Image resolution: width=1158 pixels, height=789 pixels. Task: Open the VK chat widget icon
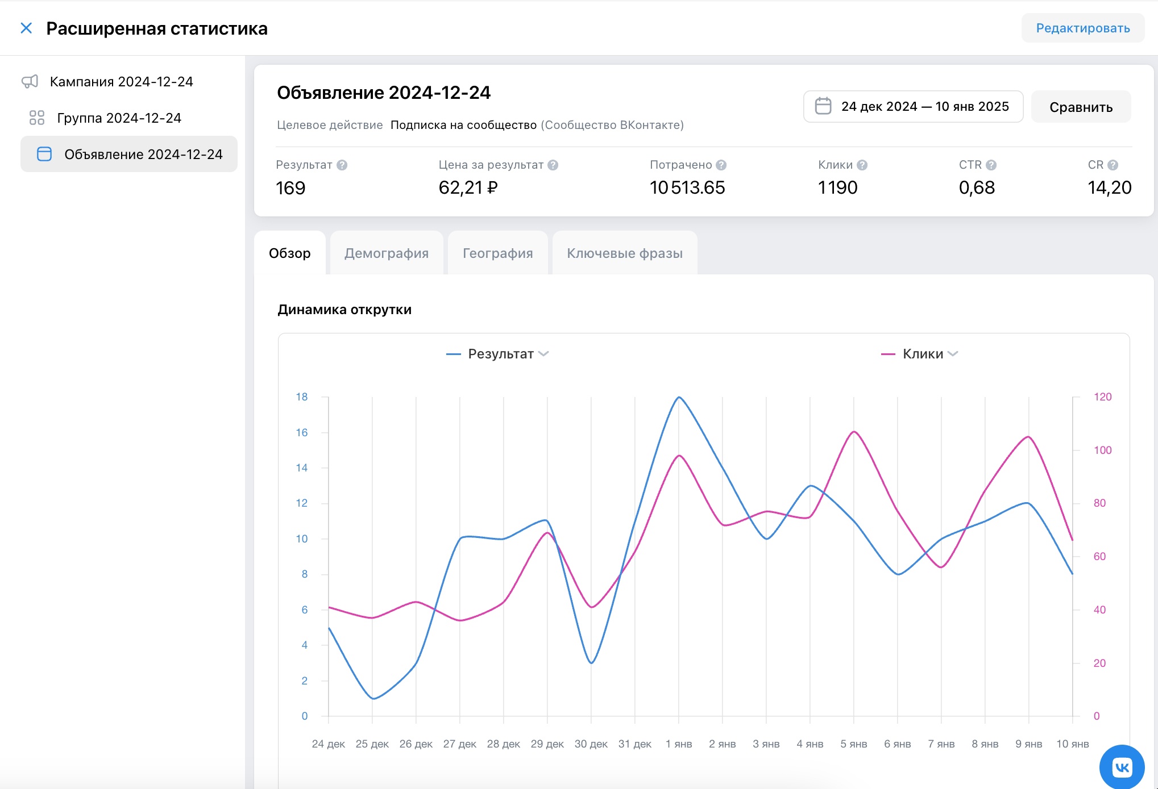1122,767
